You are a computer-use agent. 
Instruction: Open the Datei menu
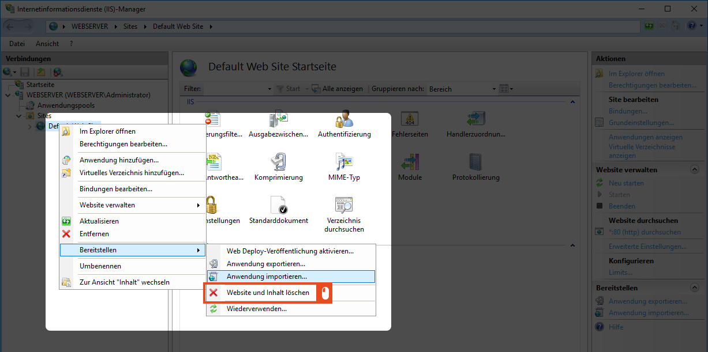[17, 43]
